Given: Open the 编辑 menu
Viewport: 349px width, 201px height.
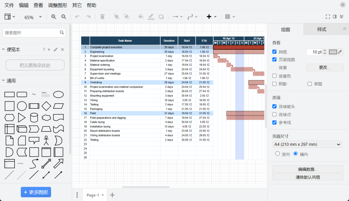Looking at the screenshot, I should click(24, 5).
